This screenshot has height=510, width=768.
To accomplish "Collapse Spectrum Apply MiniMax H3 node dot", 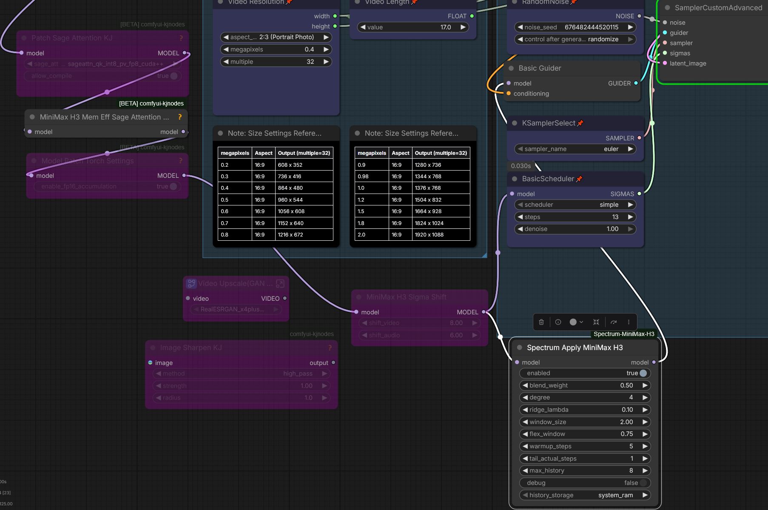I will click(x=519, y=348).
